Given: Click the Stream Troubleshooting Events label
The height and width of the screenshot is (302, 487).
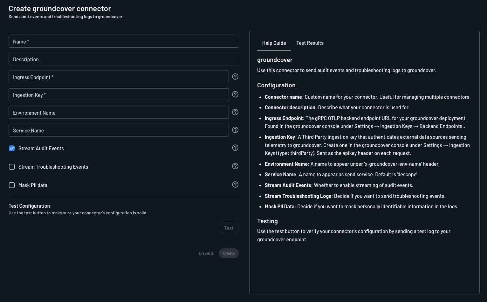Looking at the screenshot, I should (53, 167).
